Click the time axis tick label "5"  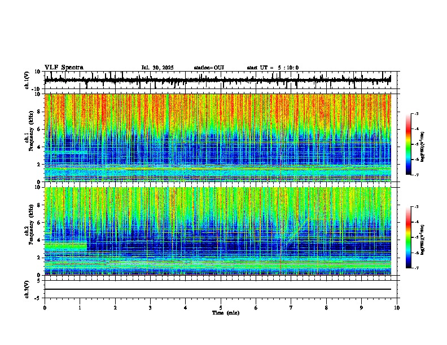(x=221, y=308)
